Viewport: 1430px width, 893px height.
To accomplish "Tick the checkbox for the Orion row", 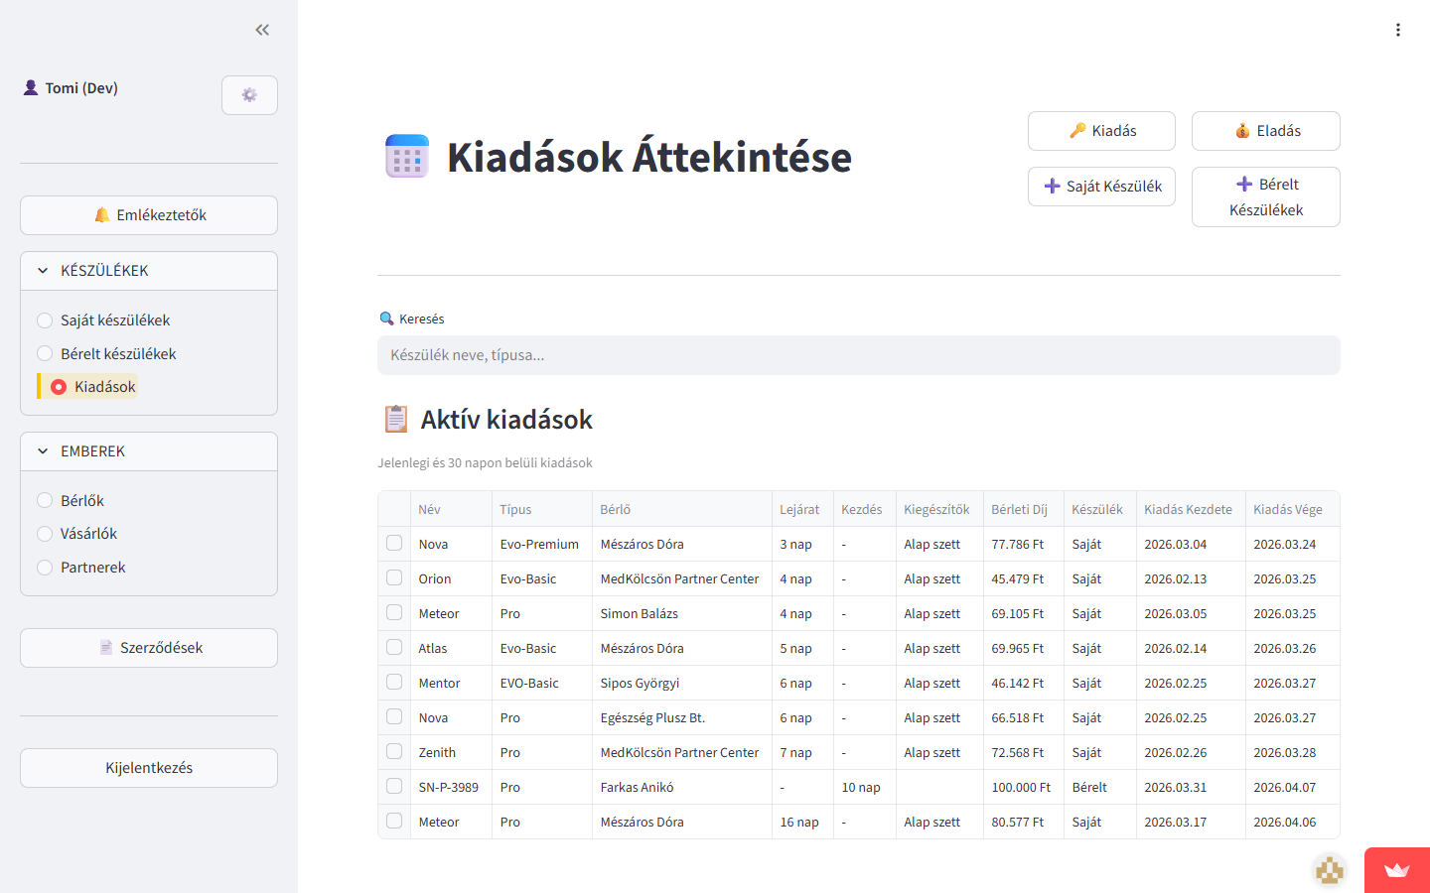I will point(394,578).
